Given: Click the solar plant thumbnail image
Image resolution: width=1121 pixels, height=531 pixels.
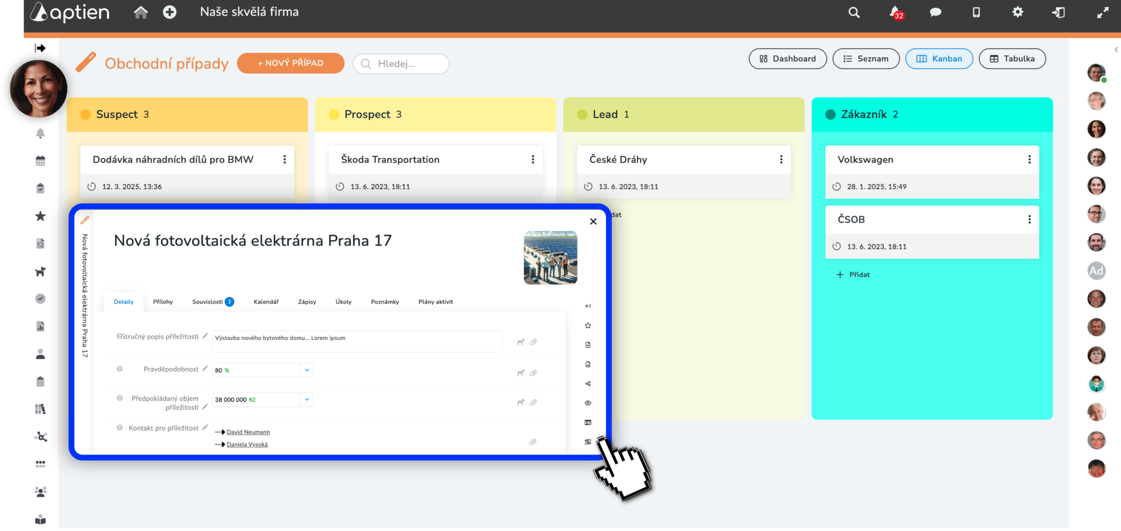Looking at the screenshot, I should (x=551, y=258).
